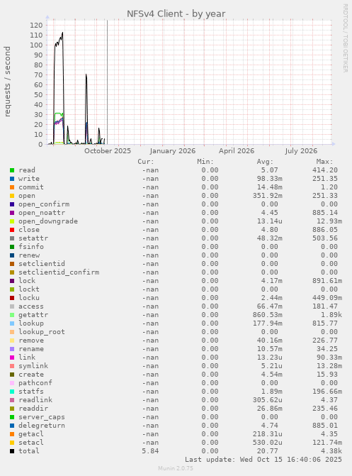
Task: Click the red close legend swatch
Action: pos(12,230)
